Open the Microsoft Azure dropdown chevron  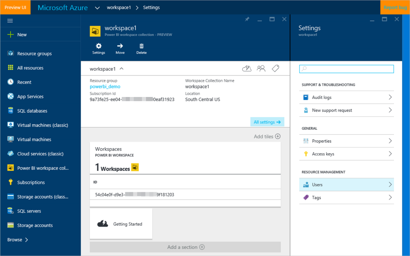(x=97, y=8)
